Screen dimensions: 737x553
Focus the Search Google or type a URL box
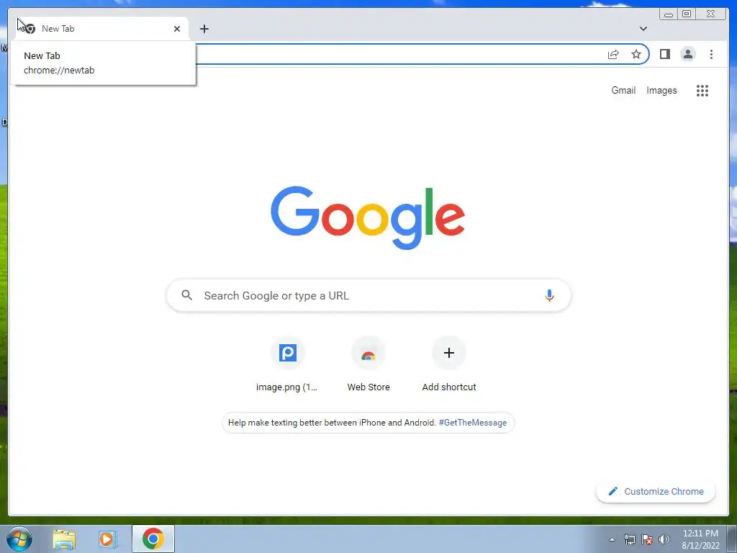coord(368,295)
